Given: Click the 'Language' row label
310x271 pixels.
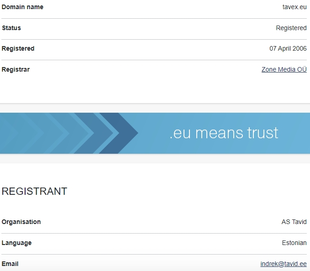Looking at the screenshot, I should [x=16, y=243].
